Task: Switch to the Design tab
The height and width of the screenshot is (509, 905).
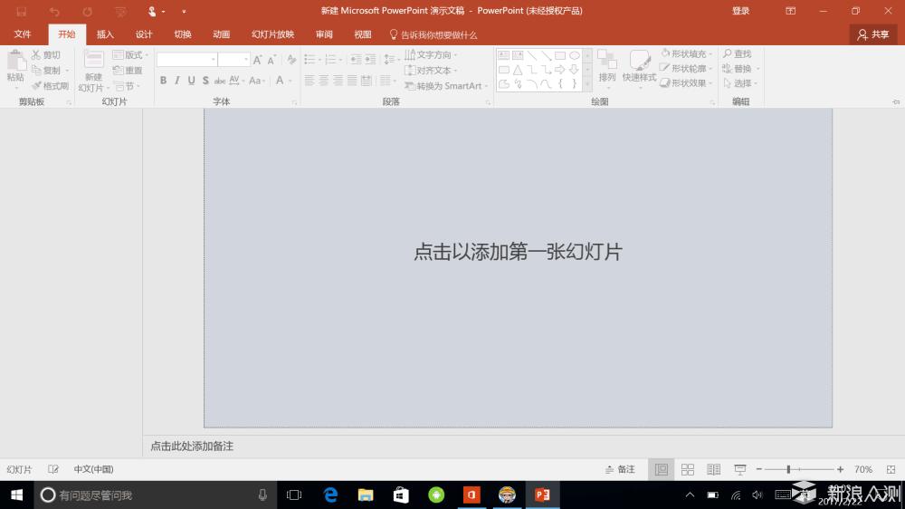Action: click(x=144, y=34)
